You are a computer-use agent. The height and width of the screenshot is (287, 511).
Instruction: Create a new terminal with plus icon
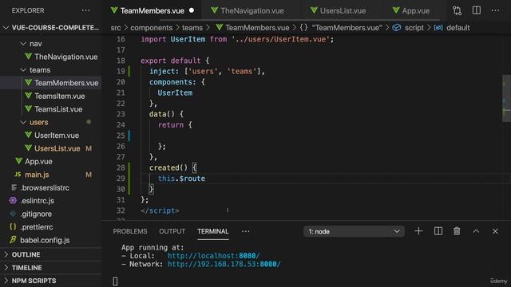pyautogui.click(x=418, y=231)
